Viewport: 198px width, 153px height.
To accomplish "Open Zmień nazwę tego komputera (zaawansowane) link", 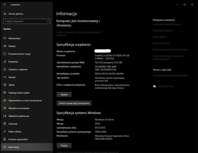I will tap(168, 58).
